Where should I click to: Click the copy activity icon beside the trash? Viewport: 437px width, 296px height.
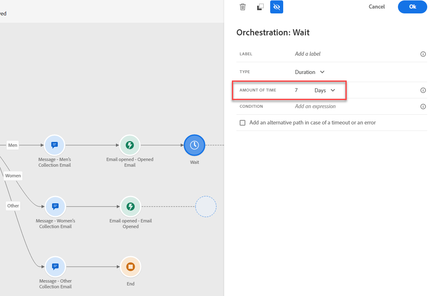tap(260, 7)
